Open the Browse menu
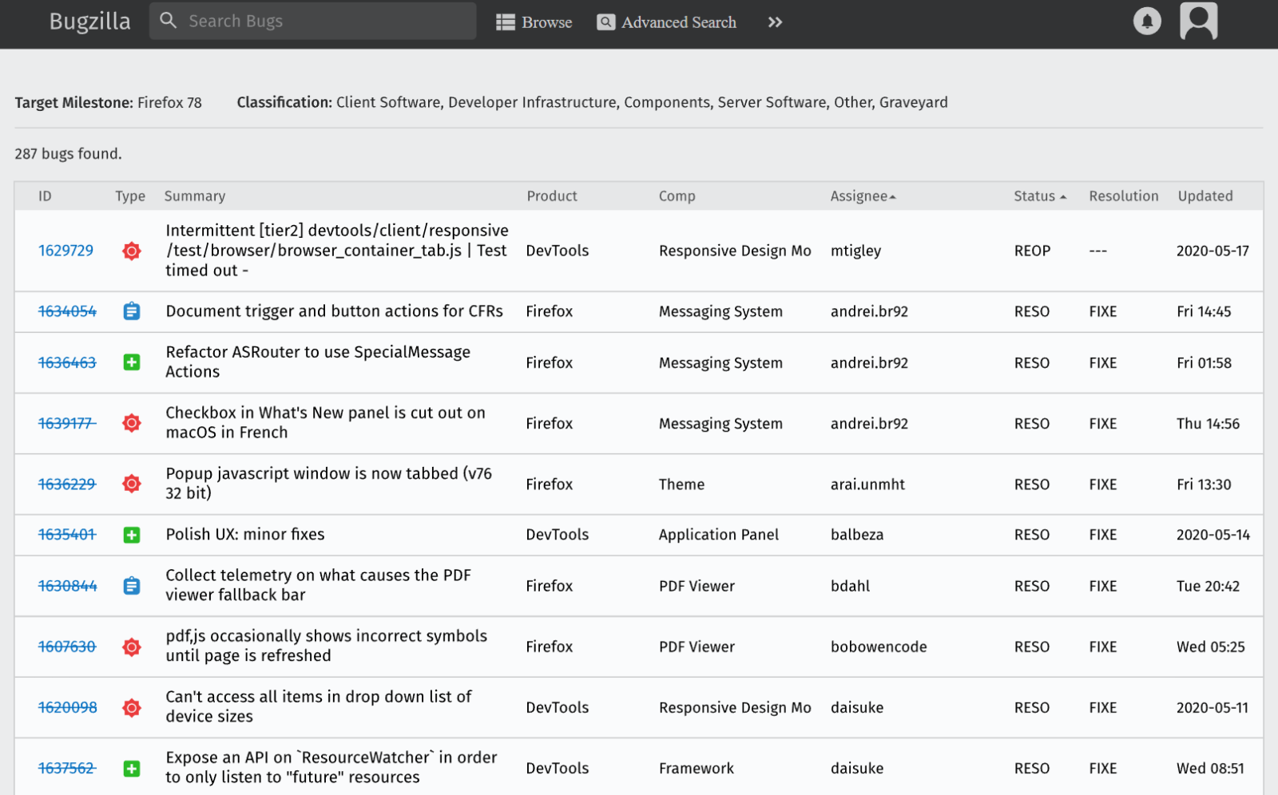The width and height of the screenshot is (1278, 795). (545, 22)
